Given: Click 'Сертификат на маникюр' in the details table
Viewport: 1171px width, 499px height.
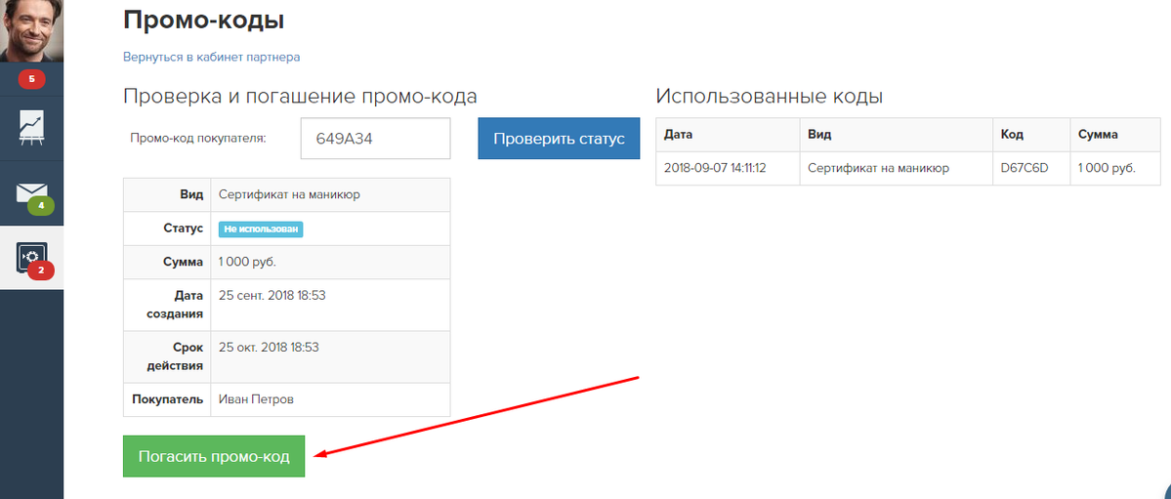Looking at the screenshot, I should (289, 194).
